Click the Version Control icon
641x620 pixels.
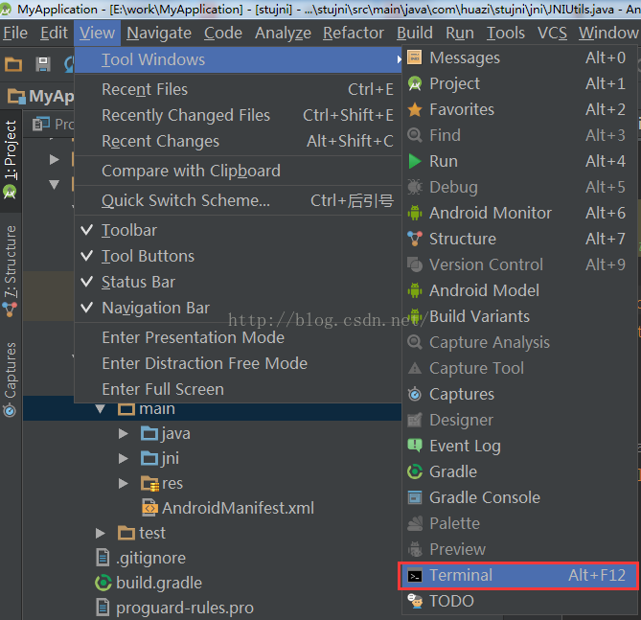(415, 264)
